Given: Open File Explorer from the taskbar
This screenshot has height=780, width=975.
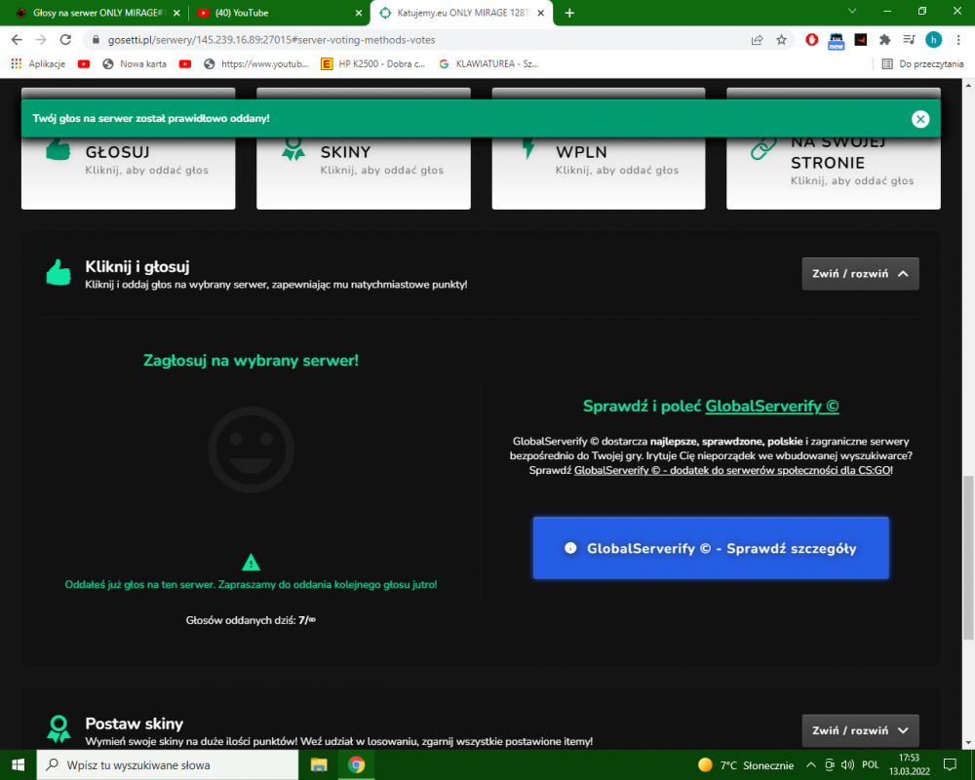Looking at the screenshot, I should [319, 765].
